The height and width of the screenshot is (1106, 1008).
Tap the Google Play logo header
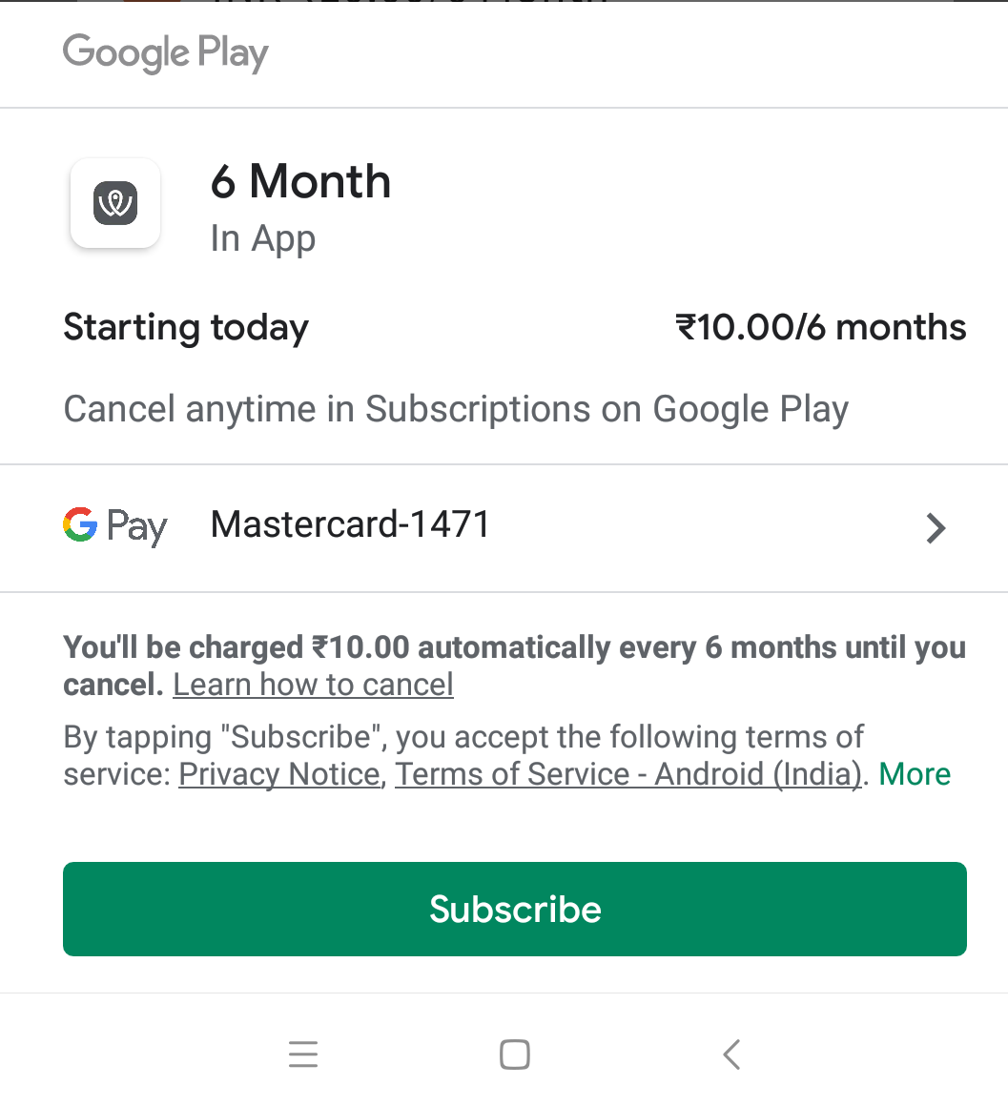[166, 52]
